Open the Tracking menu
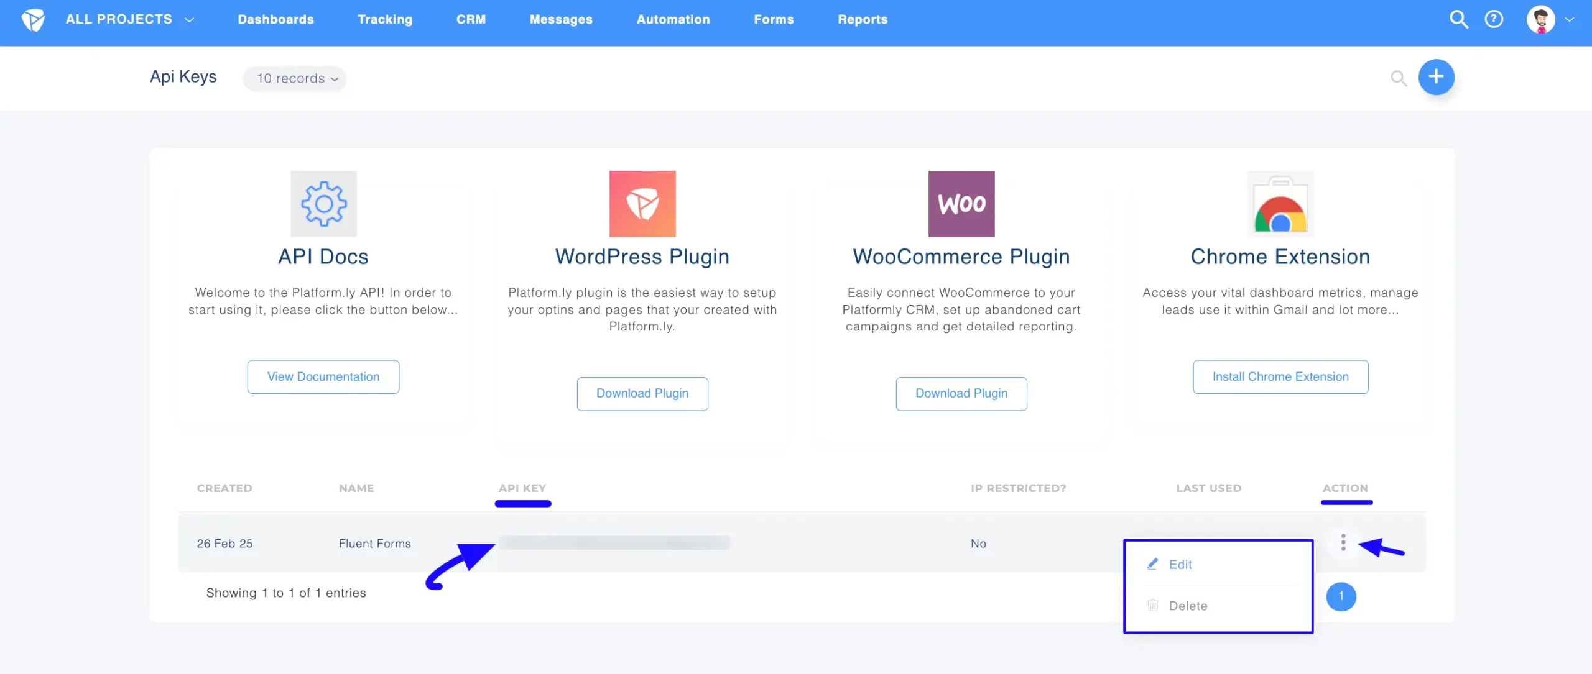 pyautogui.click(x=385, y=19)
